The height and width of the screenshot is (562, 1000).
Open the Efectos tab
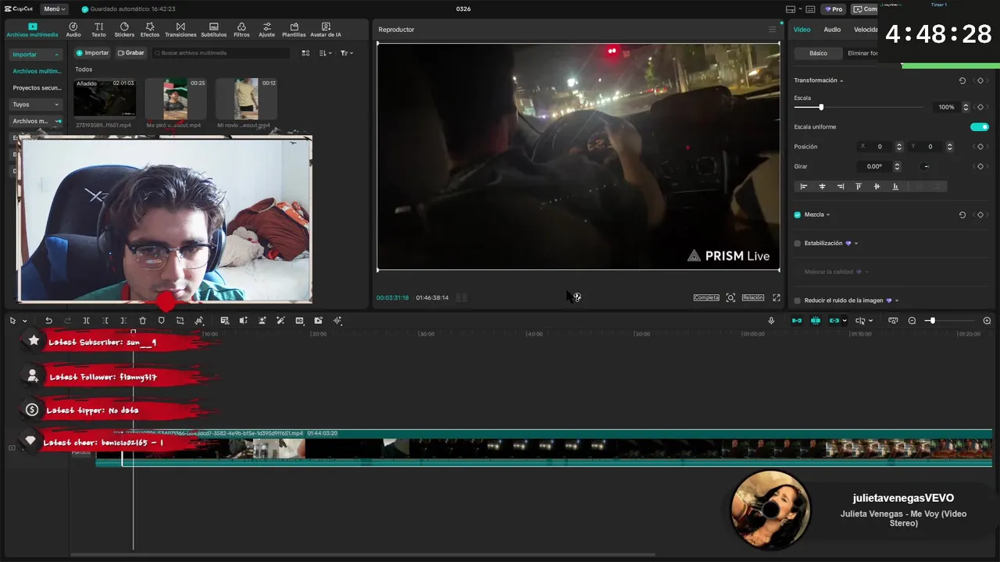[x=150, y=30]
